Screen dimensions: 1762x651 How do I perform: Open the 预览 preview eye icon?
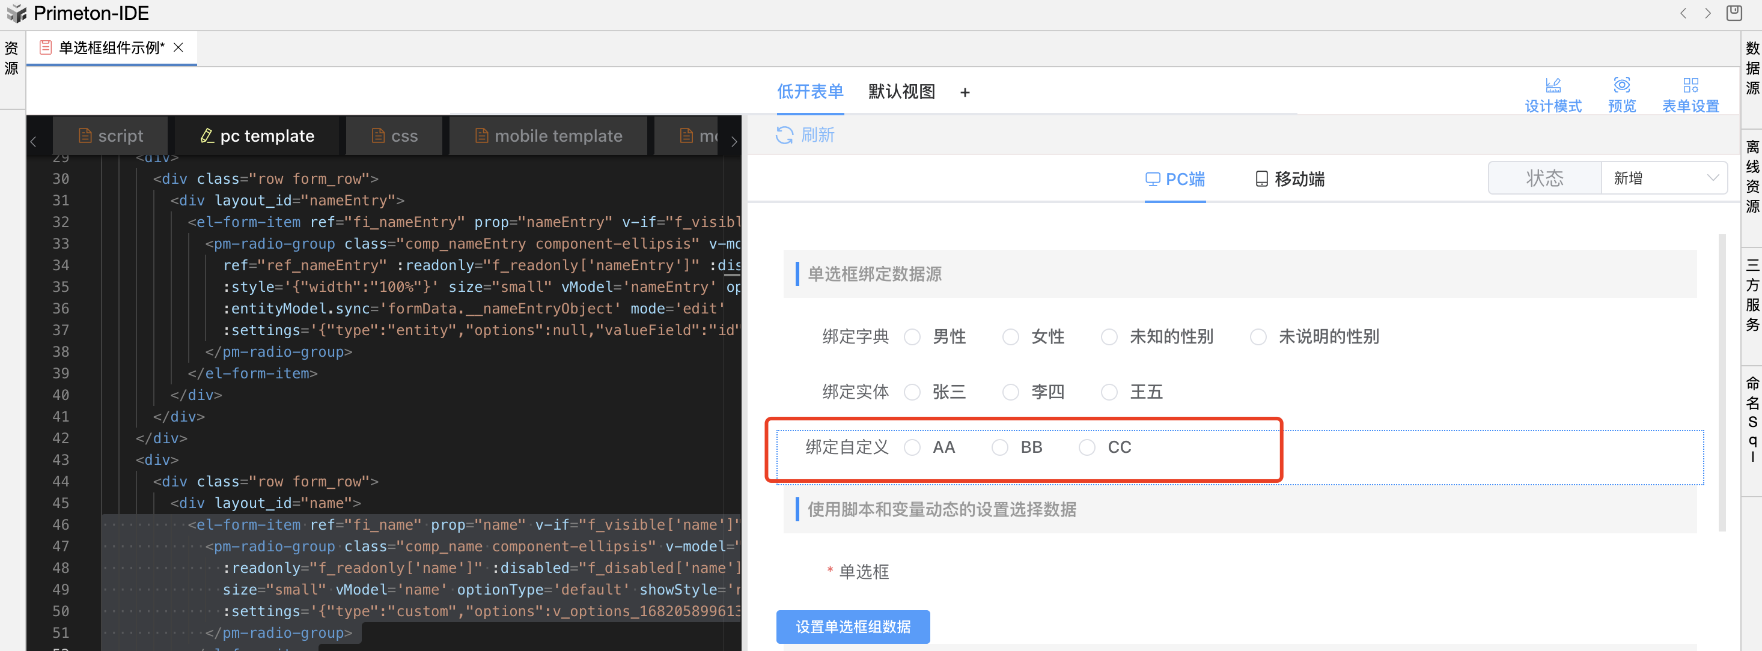[x=1621, y=85]
